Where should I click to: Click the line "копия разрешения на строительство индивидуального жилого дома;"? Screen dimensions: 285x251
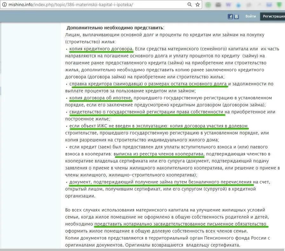point(142,140)
